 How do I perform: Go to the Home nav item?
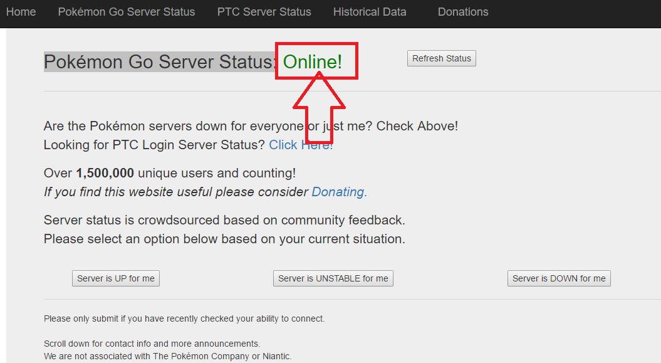tap(21, 12)
